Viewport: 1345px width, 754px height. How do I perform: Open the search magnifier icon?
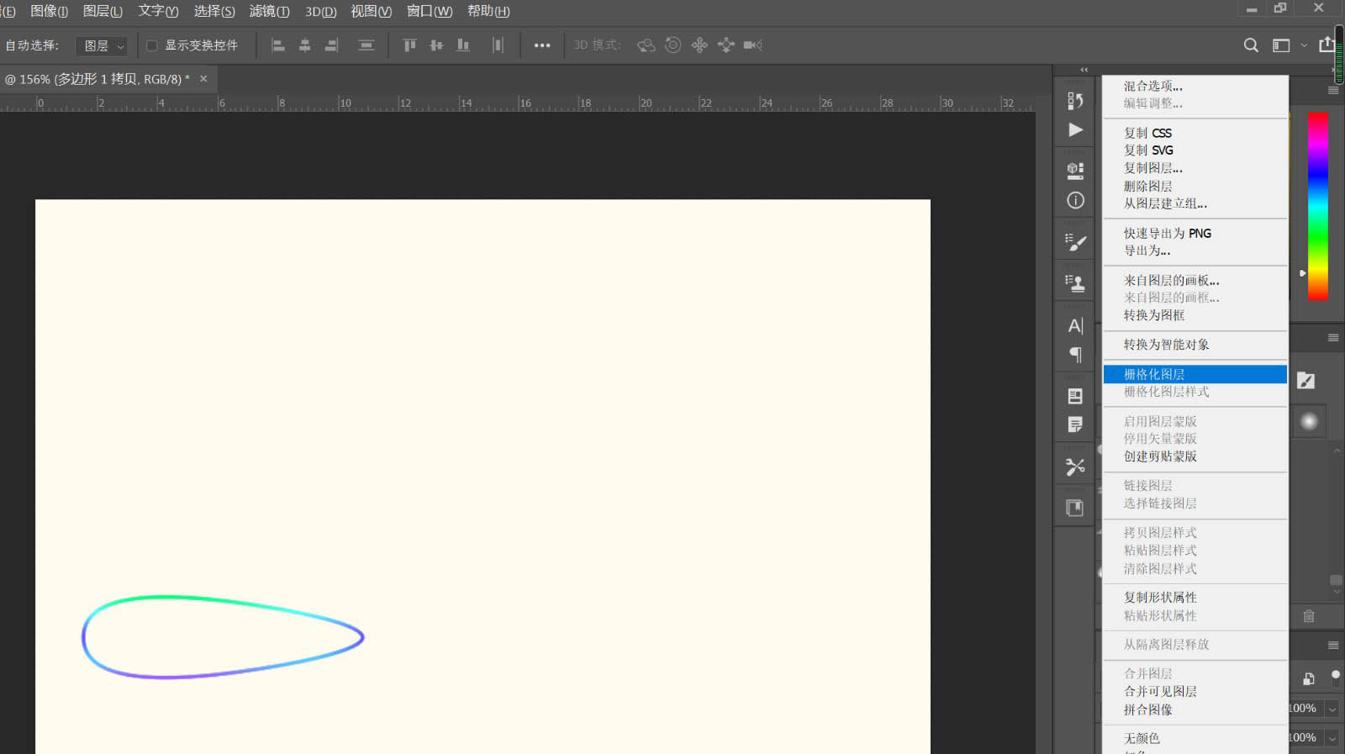pyautogui.click(x=1251, y=45)
